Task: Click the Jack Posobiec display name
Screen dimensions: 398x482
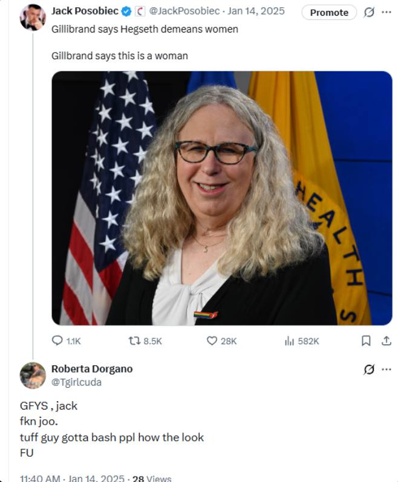Action: coord(85,11)
